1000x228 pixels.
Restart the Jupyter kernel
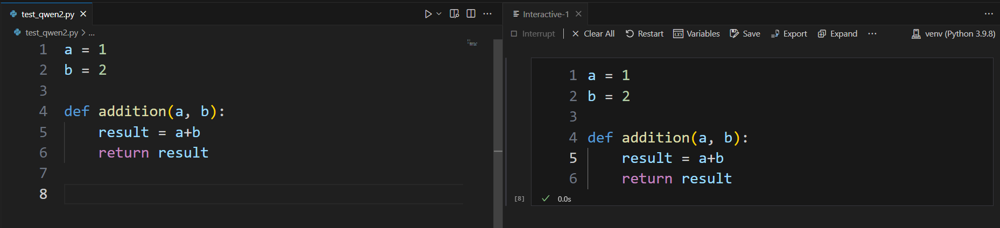point(644,33)
